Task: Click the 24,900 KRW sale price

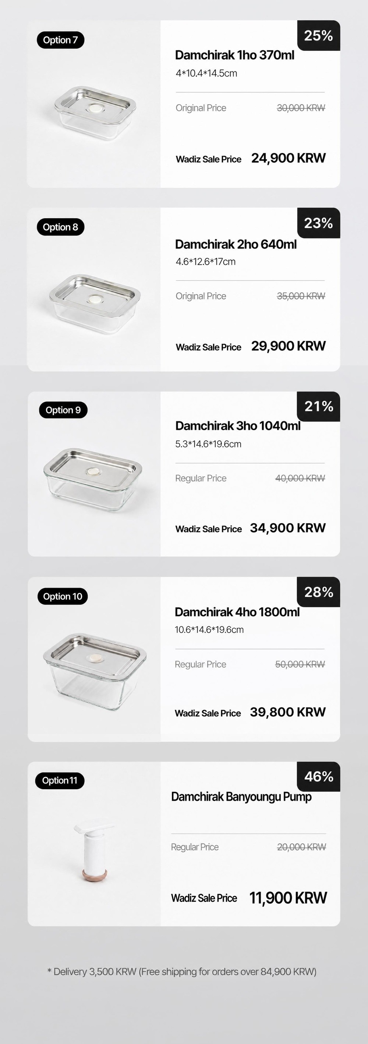Action: [x=289, y=158]
